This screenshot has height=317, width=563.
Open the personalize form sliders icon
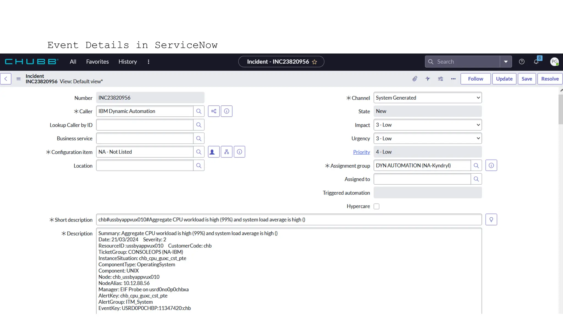click(x=440, y=79)
